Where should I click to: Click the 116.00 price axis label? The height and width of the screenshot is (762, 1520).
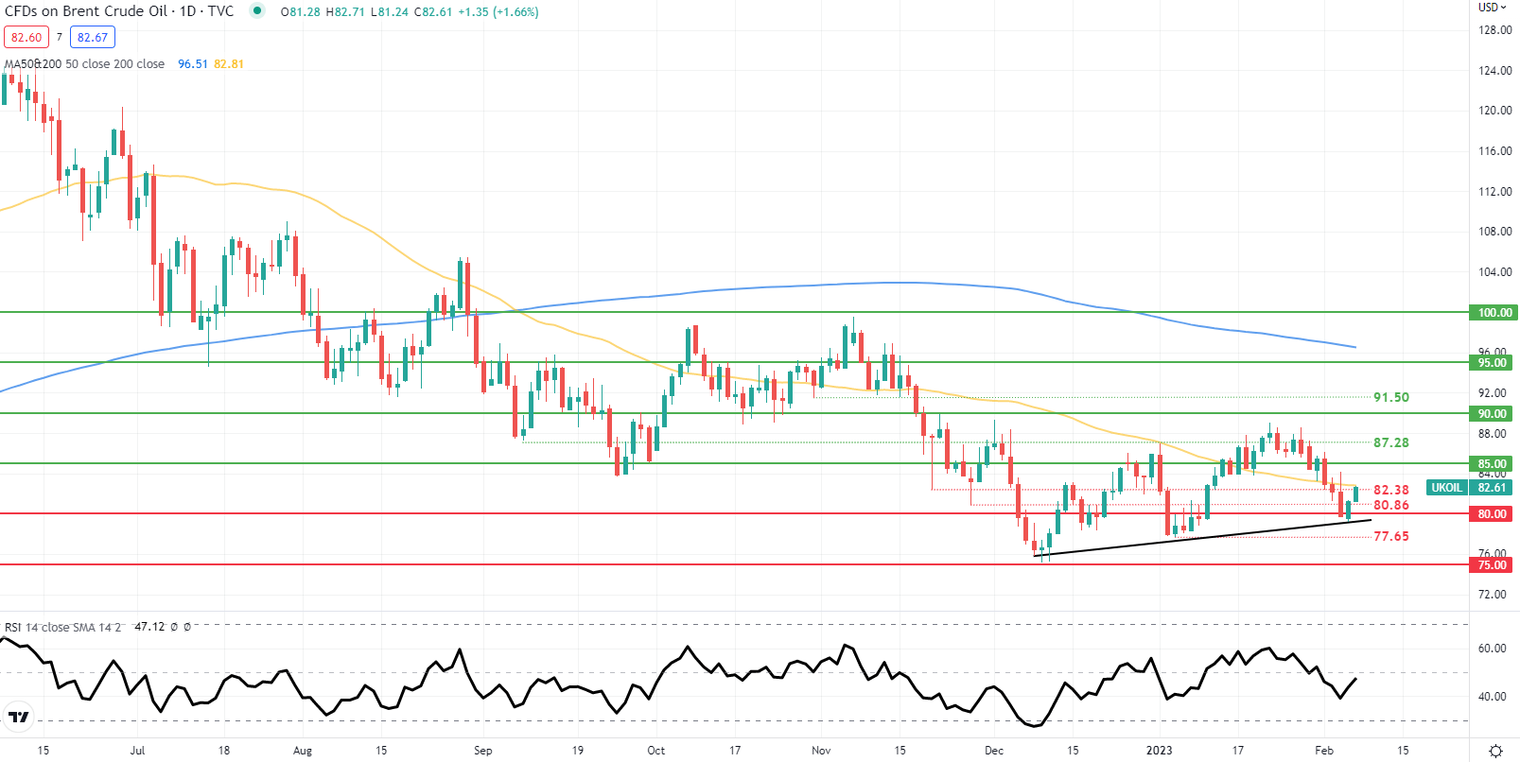click(1495, 151)
